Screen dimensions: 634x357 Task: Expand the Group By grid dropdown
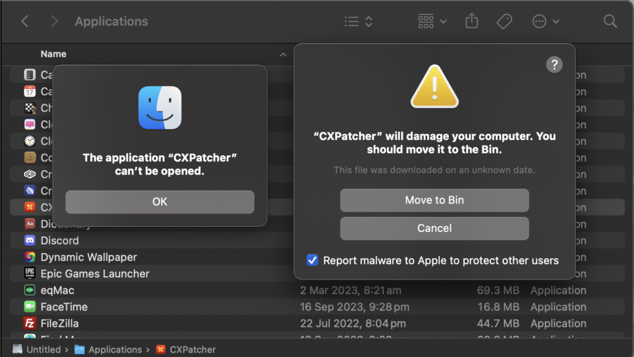click(432, 22)
